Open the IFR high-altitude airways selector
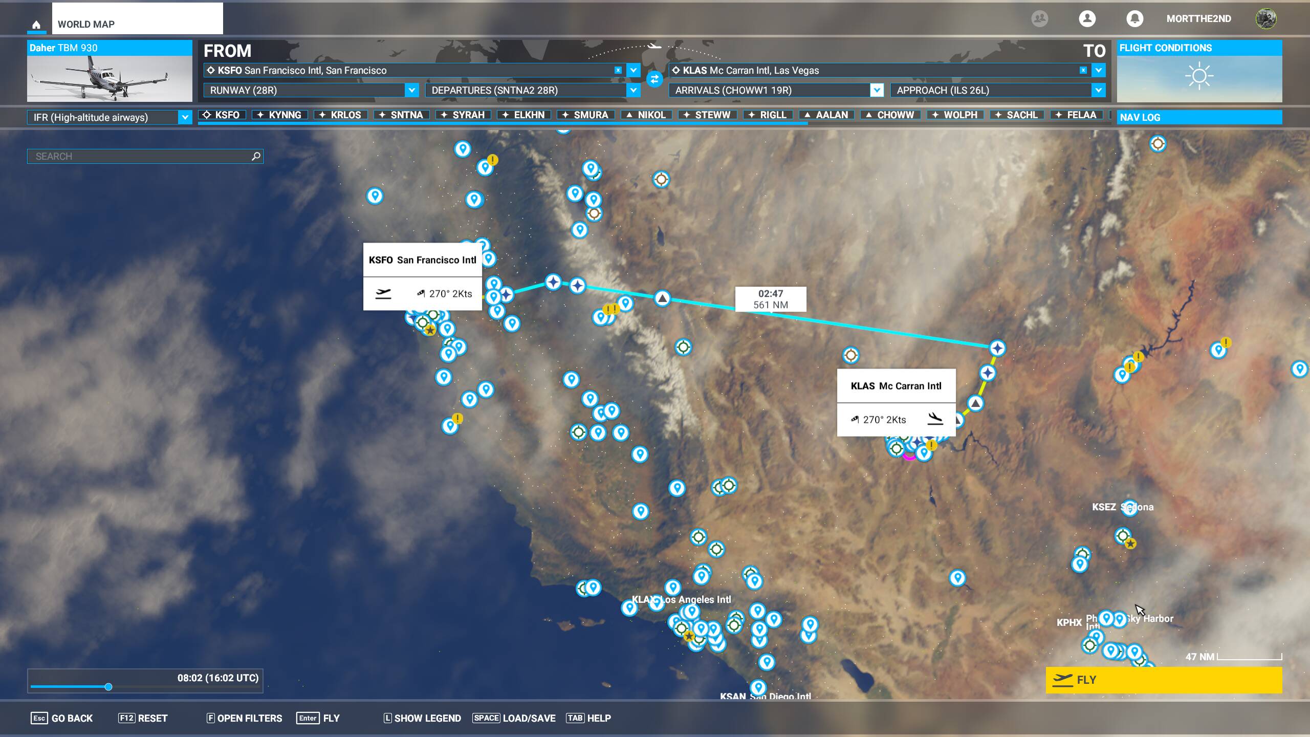Viewport: 1310px width, 737px height. tap(108, 117)
